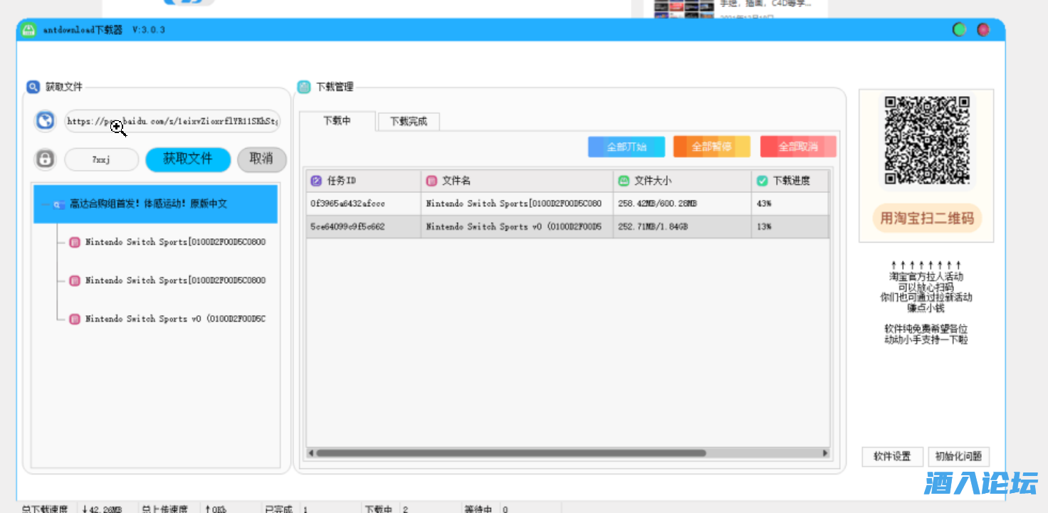Click the file icon of Nintendo Switch Sports v0 tree item
The height and width of the screenshot is (513, 1048).
[x=75, y=319]
